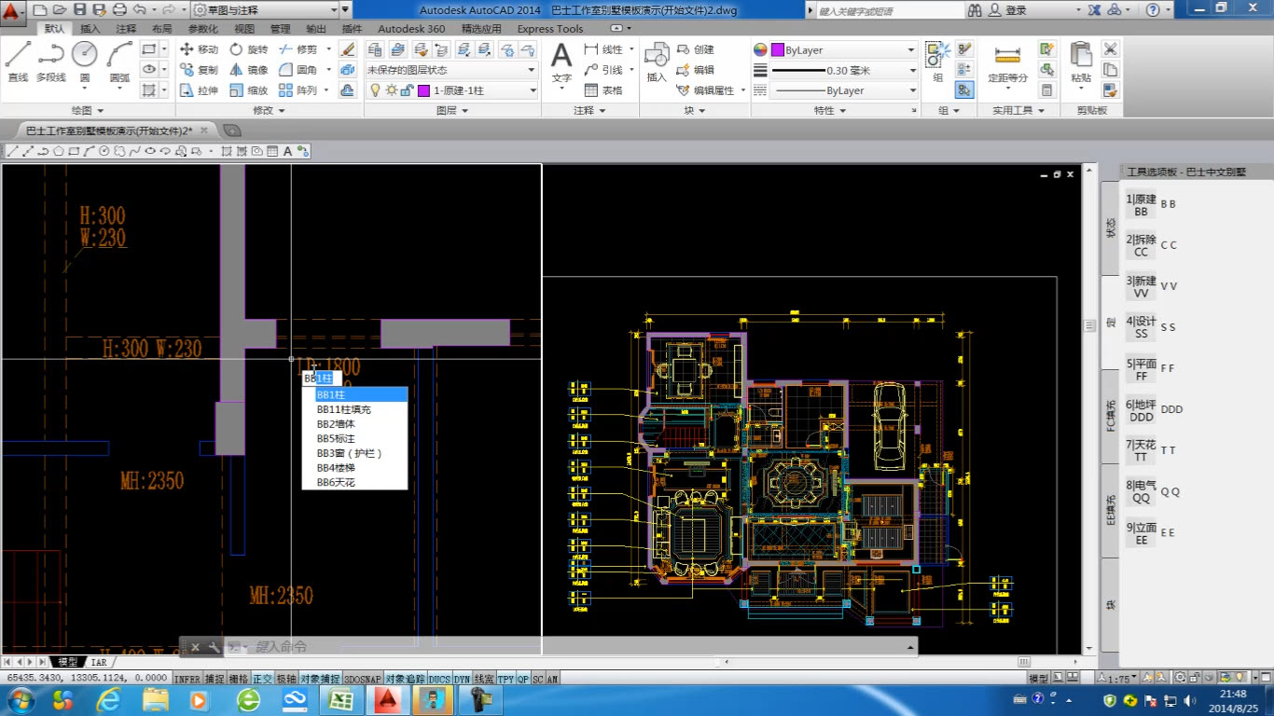Click the 1|原建 BB palette button
This screenshot has height=716, width=1274.
[x=1141, y=205]
